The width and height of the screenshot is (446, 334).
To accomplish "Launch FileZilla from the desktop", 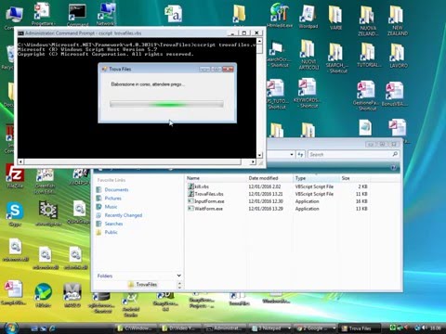I will (15, 176).
